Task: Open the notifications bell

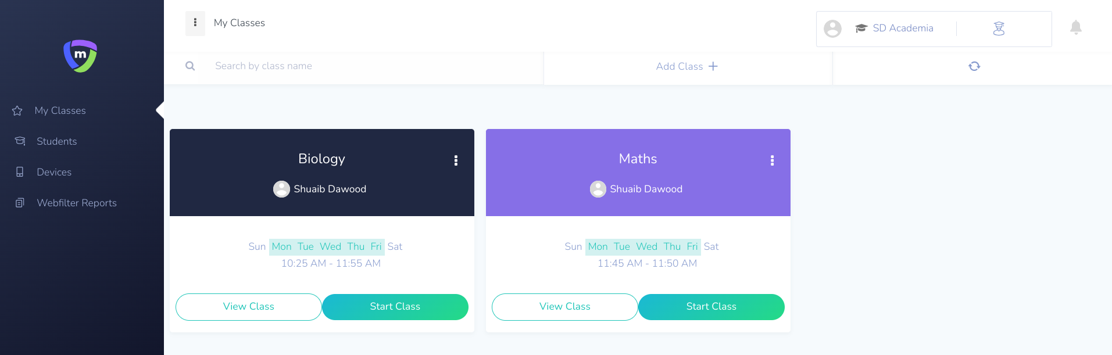Action: coord(1076,27)
